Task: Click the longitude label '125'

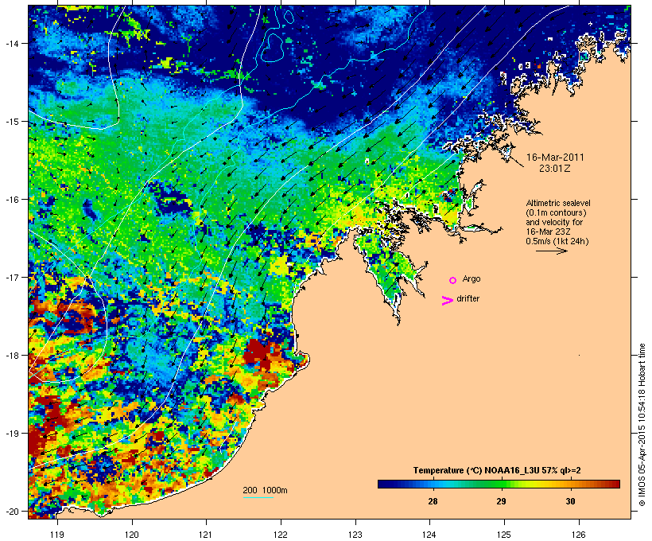Action: [x=504, y=535]
